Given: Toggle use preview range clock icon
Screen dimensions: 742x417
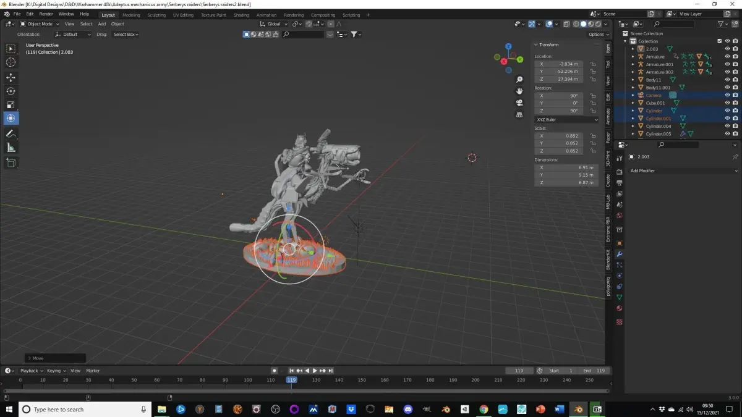Looking at the screenshot, I should (x=540, y=371).
